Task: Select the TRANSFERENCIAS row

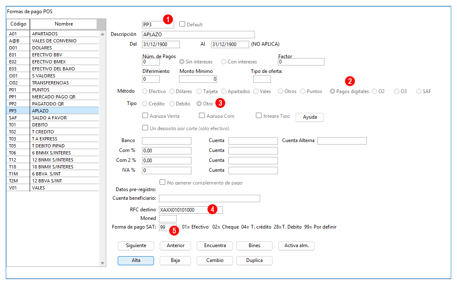Action: point(53,83)
